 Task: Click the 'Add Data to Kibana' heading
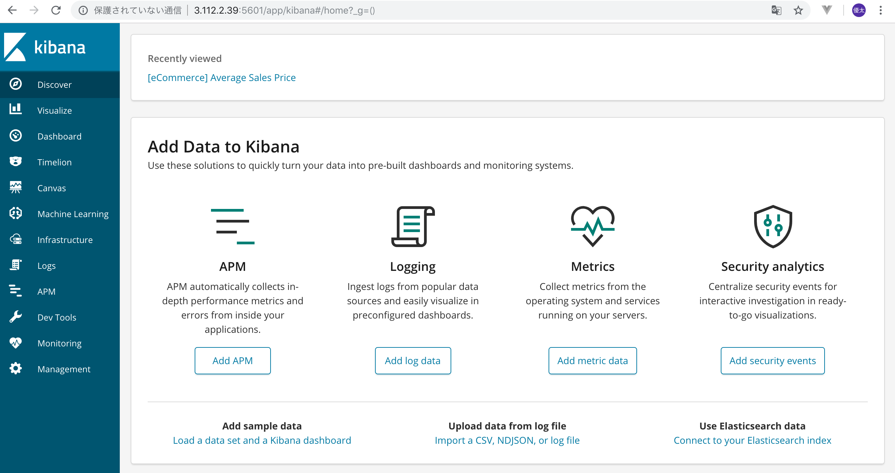click(223, 146)
